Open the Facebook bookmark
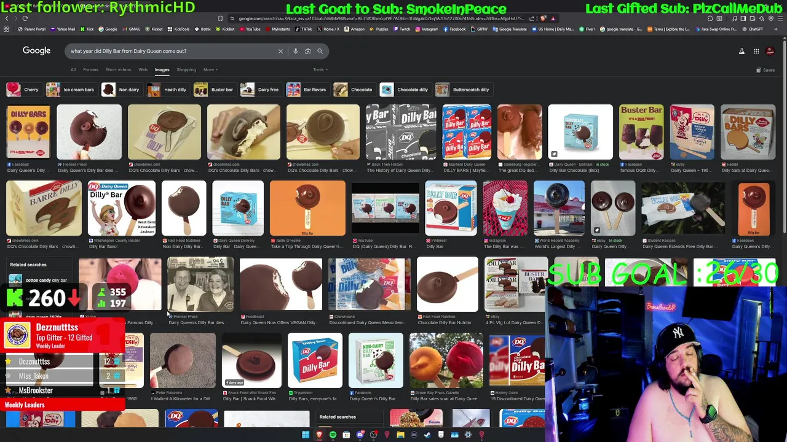This screenshot has height=442, width=787. [454, 29]
